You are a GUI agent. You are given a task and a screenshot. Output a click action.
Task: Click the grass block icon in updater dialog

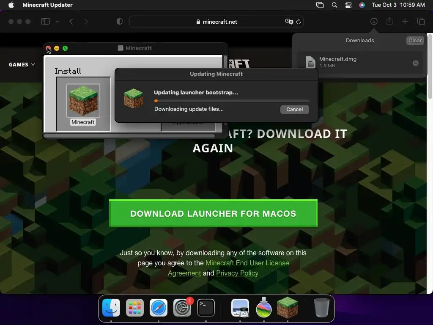click(134, 98)
